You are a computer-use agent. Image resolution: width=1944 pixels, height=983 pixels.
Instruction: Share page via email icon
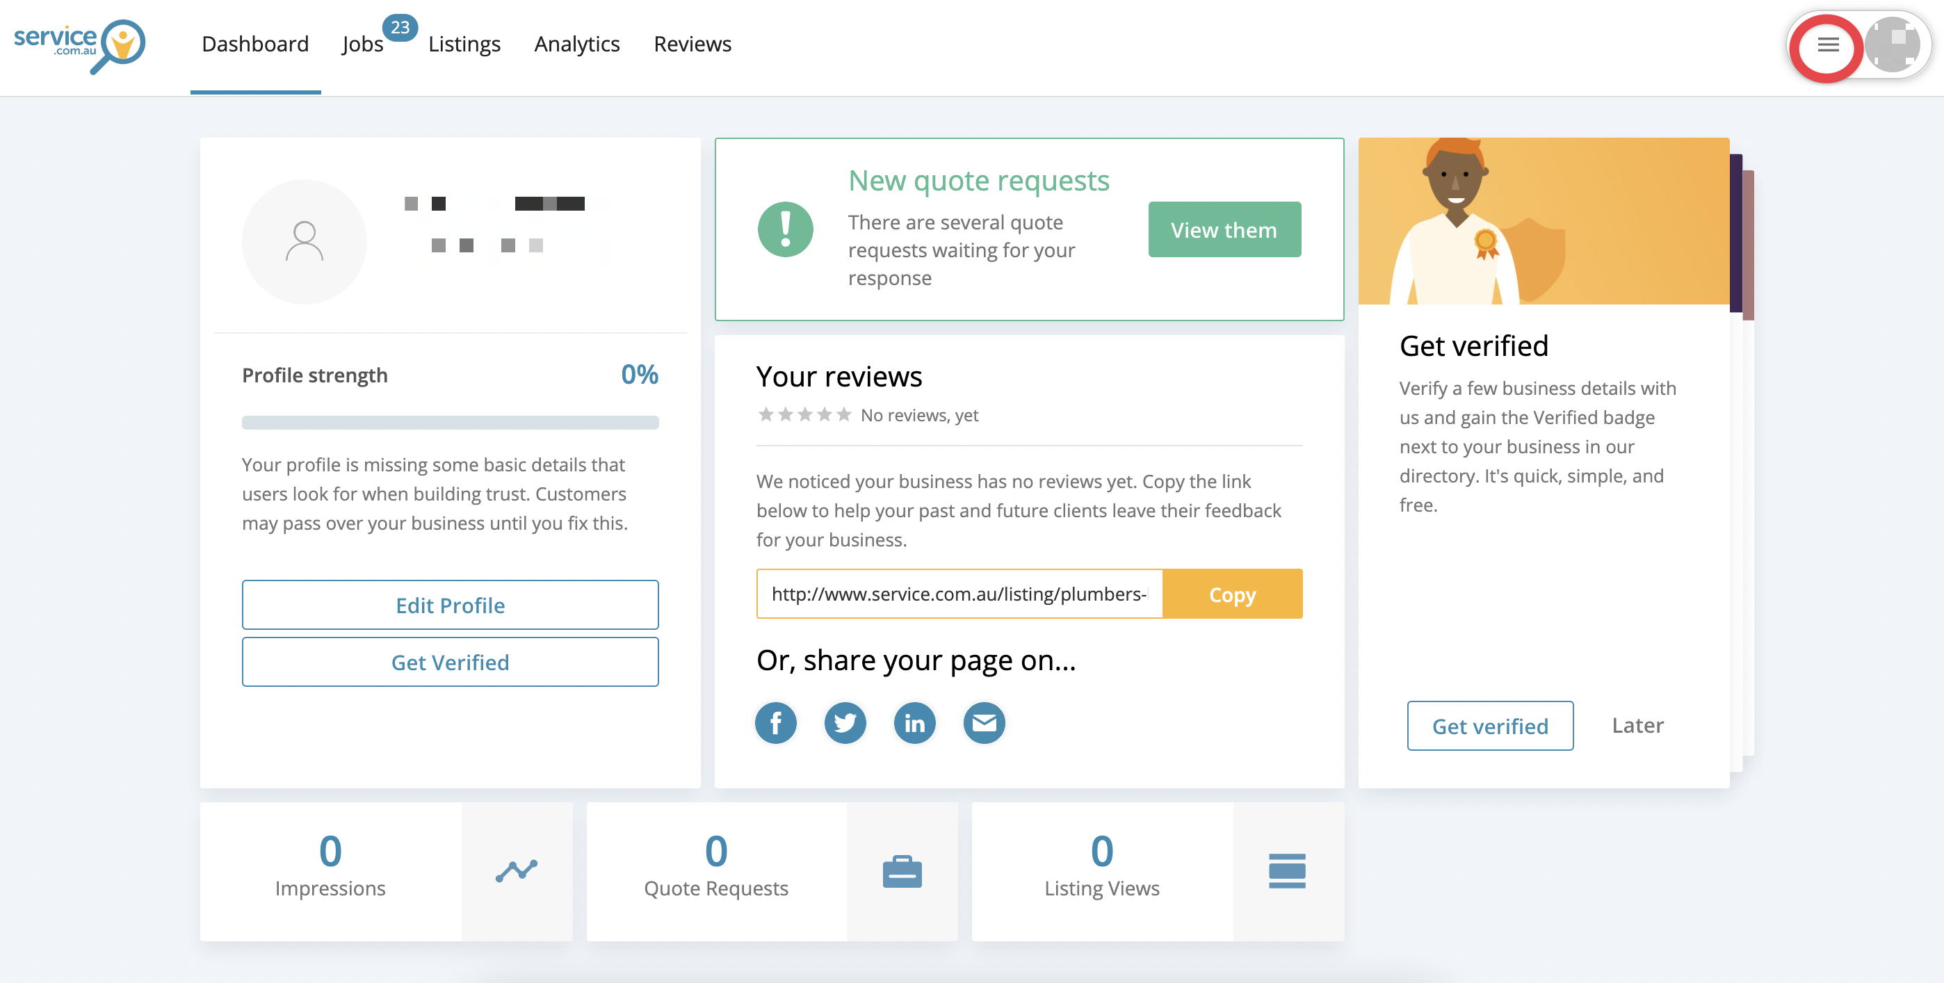983,723
